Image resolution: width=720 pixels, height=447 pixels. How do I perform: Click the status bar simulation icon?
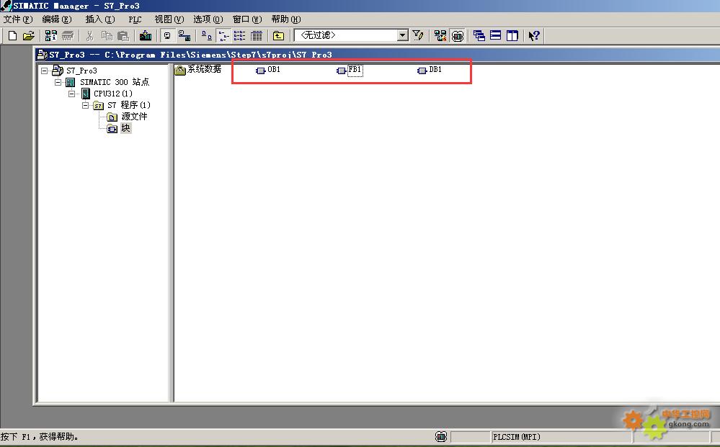click(x=441, y=437)
